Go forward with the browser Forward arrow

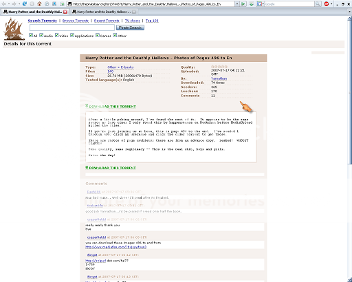coord(14,4)
